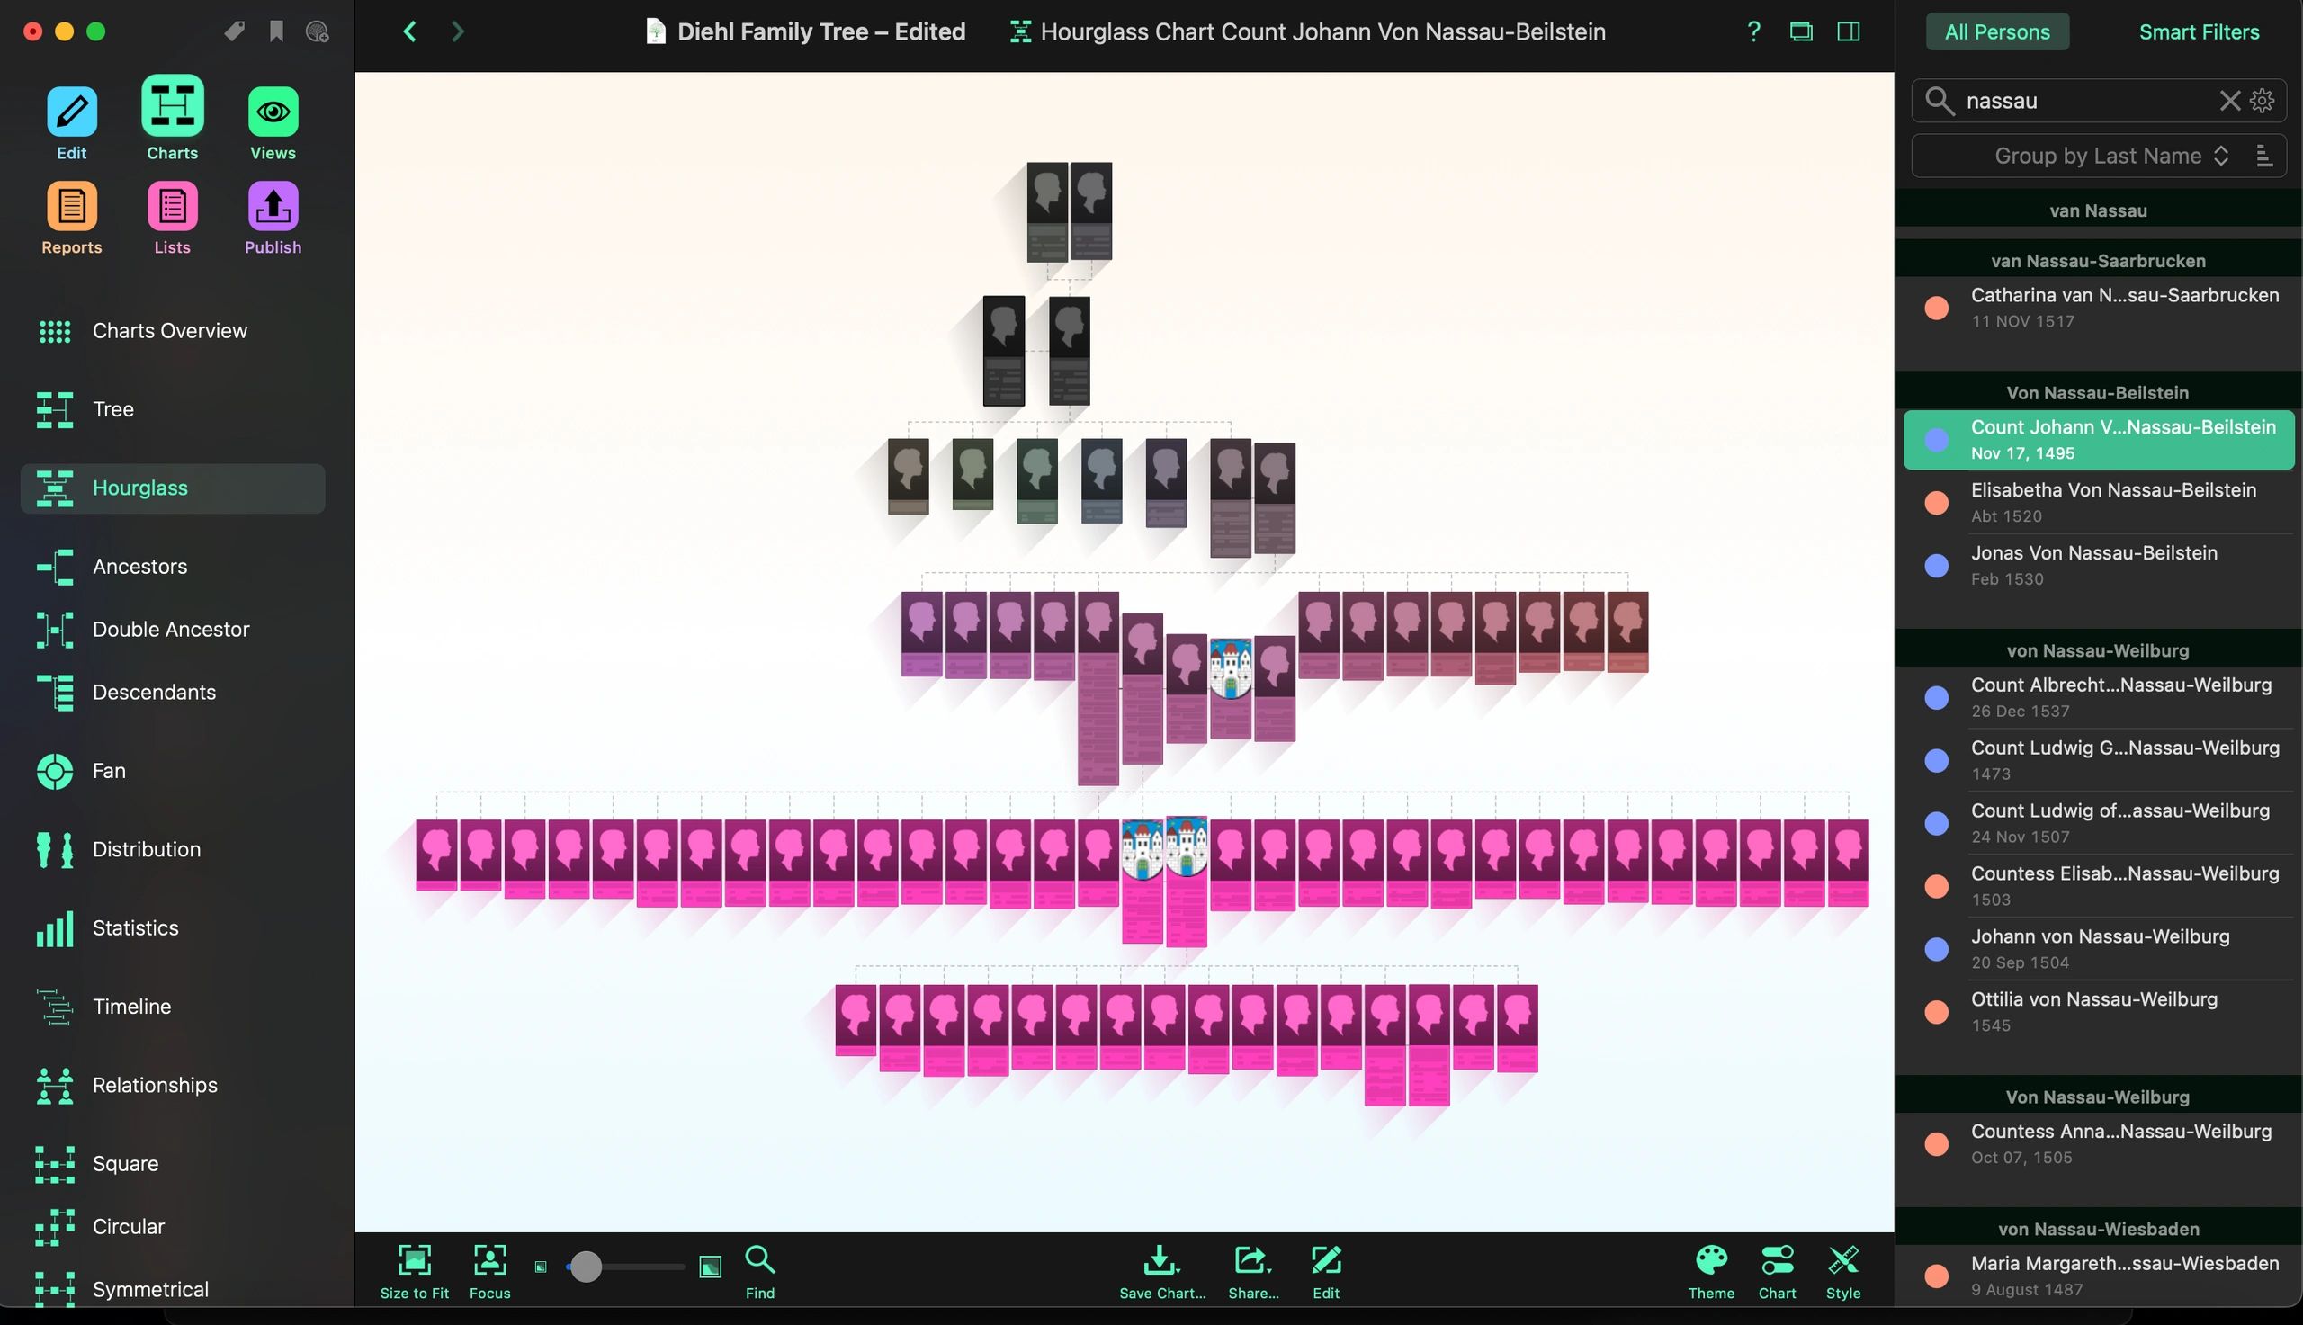Click the nassau search field
Image resolution: width=2303 pixels, height=1325 pixels.
click(2083, 101)
